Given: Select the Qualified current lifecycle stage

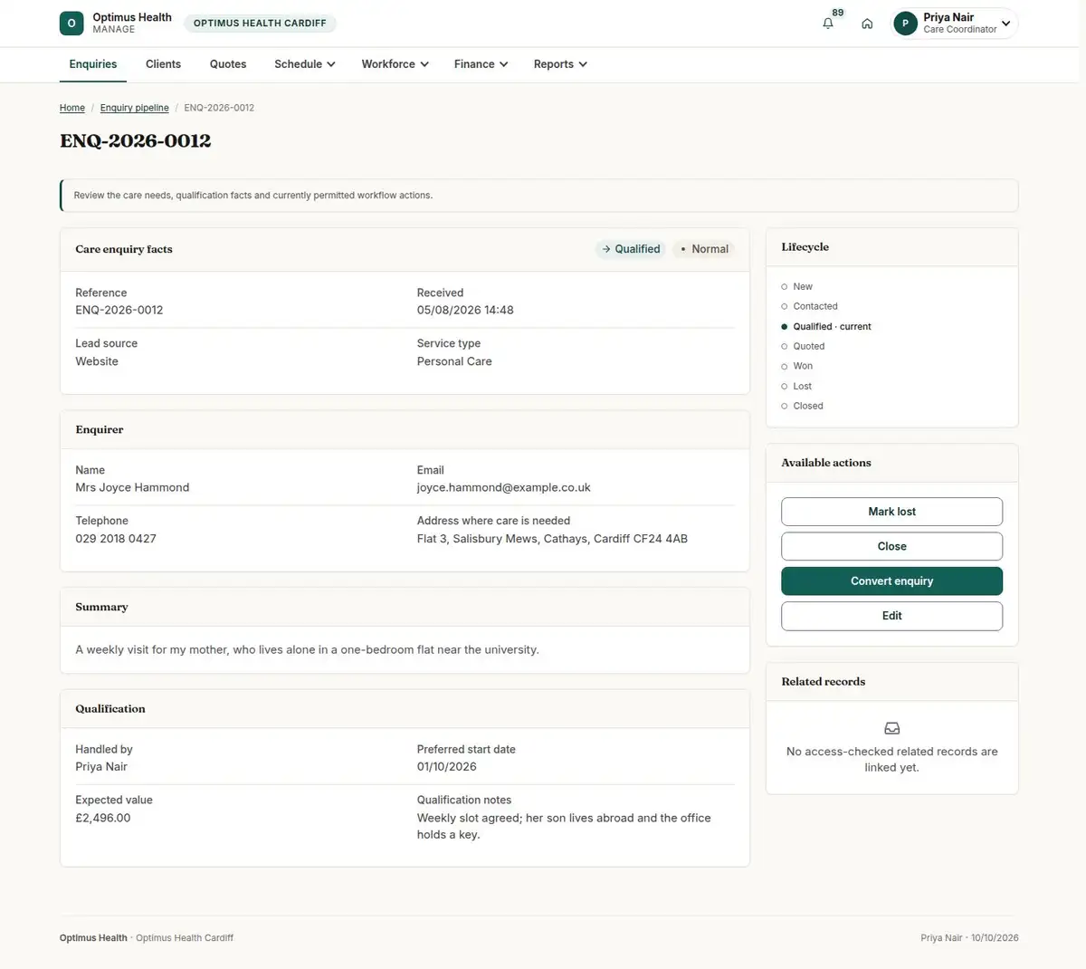Looking at the screenshot, I should (x=826, y=326).
